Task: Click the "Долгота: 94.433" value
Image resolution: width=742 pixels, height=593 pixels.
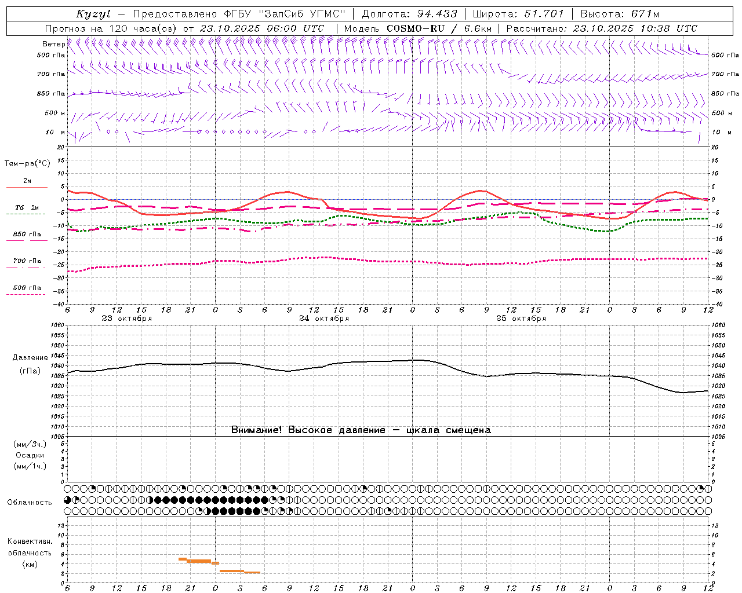Action: click(x=409, y=14)
